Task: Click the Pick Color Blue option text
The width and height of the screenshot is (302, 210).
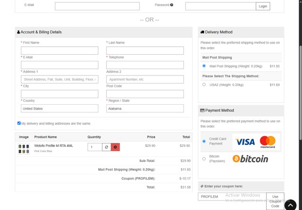Action: (x=43, y=151)
